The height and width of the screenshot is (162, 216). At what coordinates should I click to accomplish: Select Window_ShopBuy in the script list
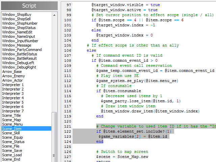click(17, 15)
